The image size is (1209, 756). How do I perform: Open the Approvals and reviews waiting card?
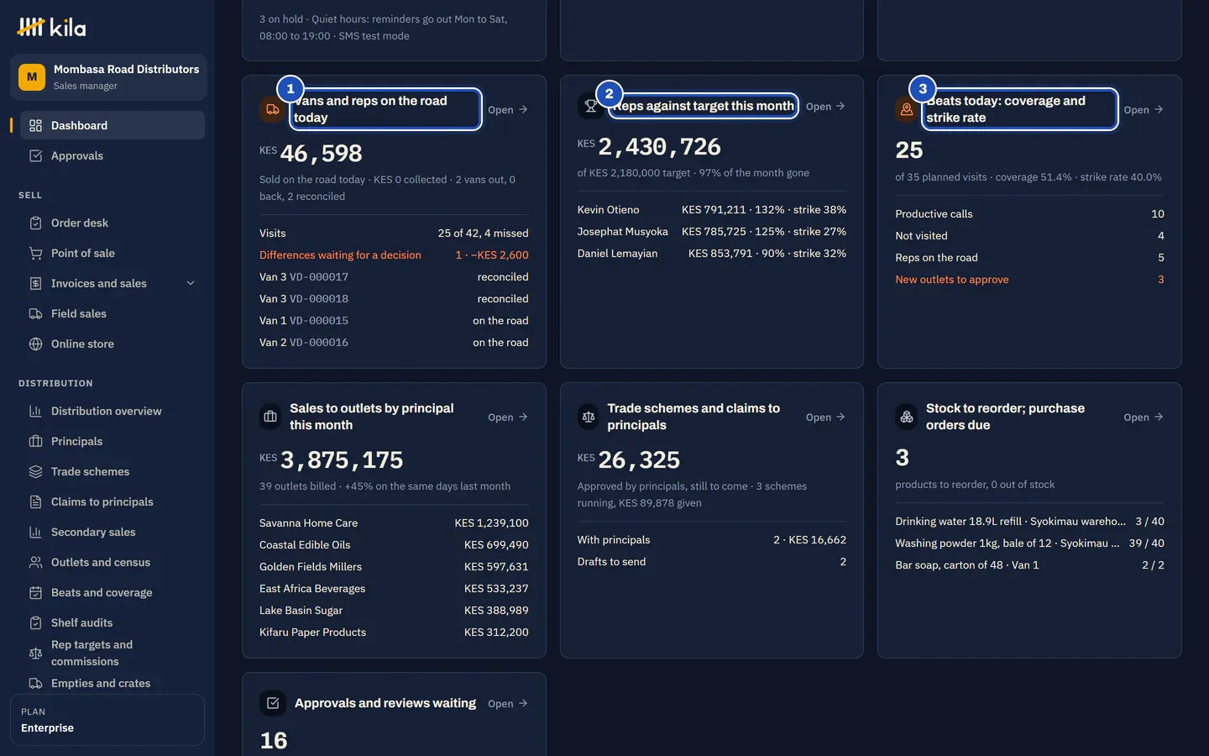(508, 703)
